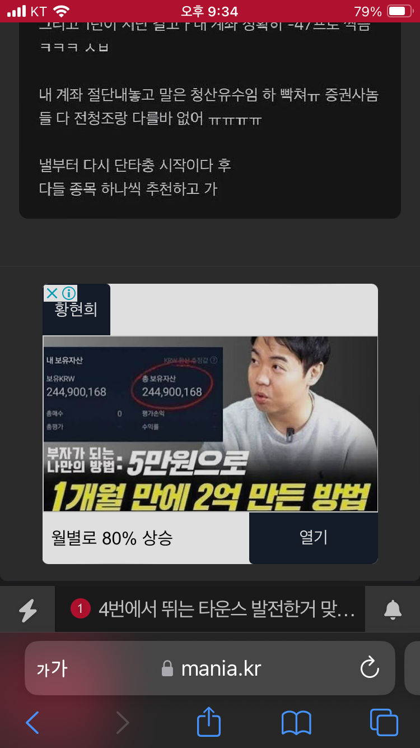Open notifications with the bell icon
This screenshot has width=420, height=748.
(393, 610)
